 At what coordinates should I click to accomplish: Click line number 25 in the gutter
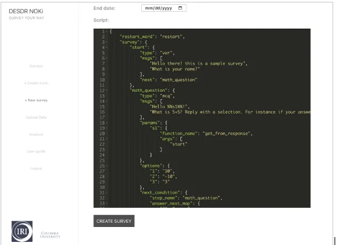(x=102, y=160)
